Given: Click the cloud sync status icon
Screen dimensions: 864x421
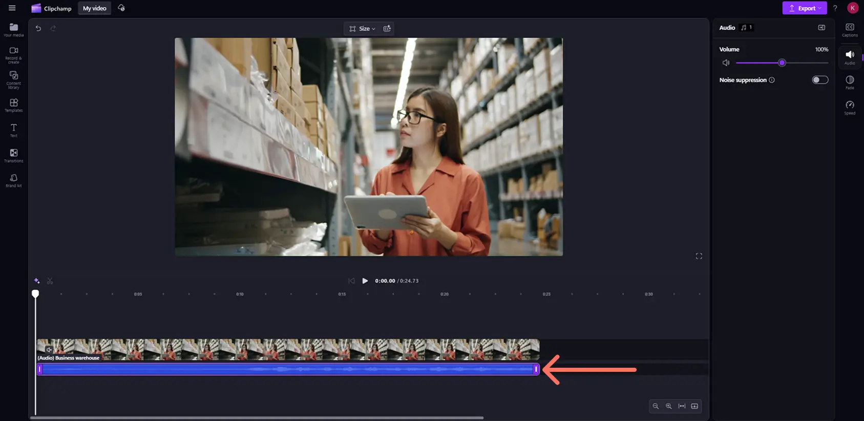Looking at the screenshot, I should pyautogui.click(x=121, y=8).
